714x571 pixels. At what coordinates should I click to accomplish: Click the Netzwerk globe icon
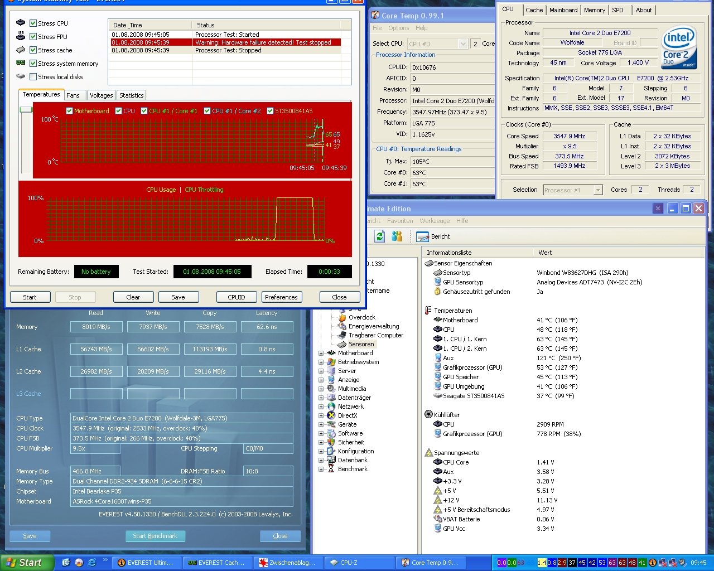[331, 407]
